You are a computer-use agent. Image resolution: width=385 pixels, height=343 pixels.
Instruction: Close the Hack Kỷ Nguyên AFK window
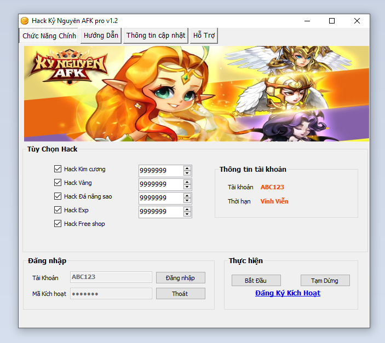click(357, 21)
